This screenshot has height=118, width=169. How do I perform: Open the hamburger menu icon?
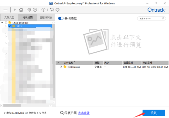[5, 10]
